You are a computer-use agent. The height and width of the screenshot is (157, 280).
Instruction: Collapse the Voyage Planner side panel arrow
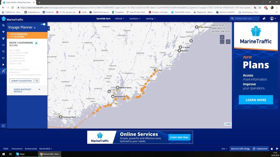[48, 28]
